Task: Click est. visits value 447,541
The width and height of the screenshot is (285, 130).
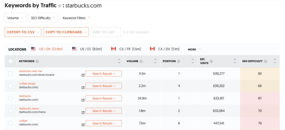Action: pyautogui.click(x=219, y=123)
